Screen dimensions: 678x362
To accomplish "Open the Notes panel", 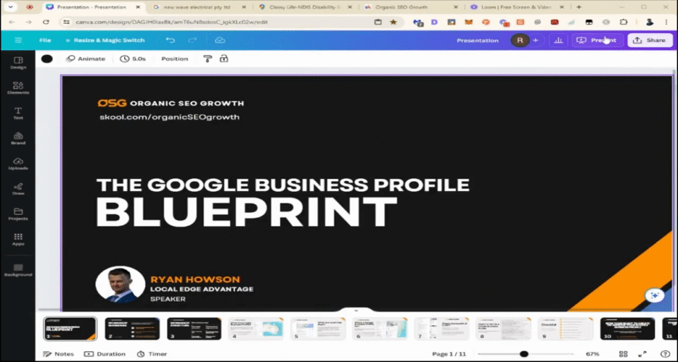I will click(x=58, y=354).
